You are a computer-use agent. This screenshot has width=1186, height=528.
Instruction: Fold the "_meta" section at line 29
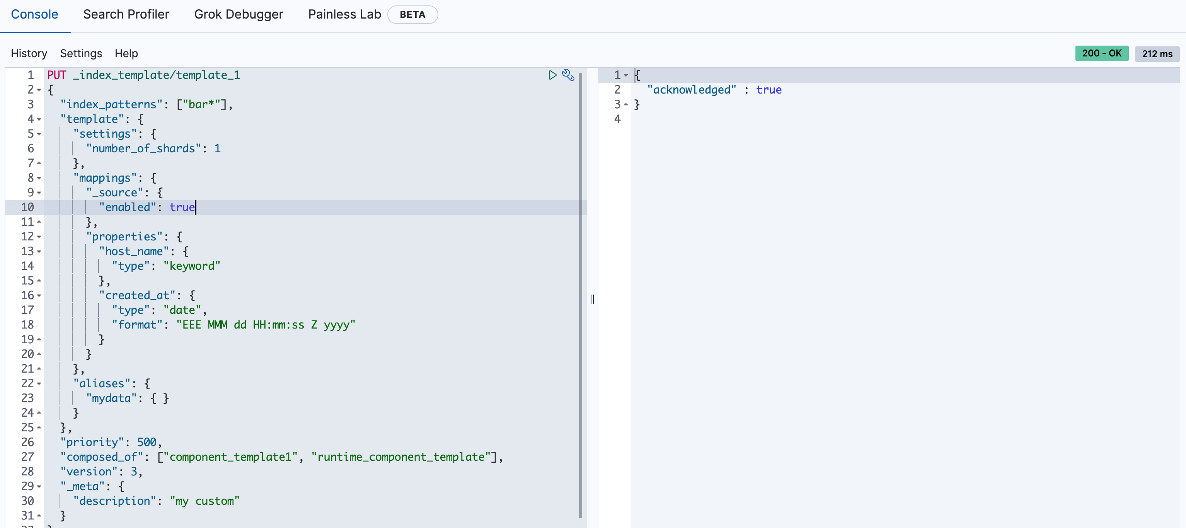coord(39,487)
